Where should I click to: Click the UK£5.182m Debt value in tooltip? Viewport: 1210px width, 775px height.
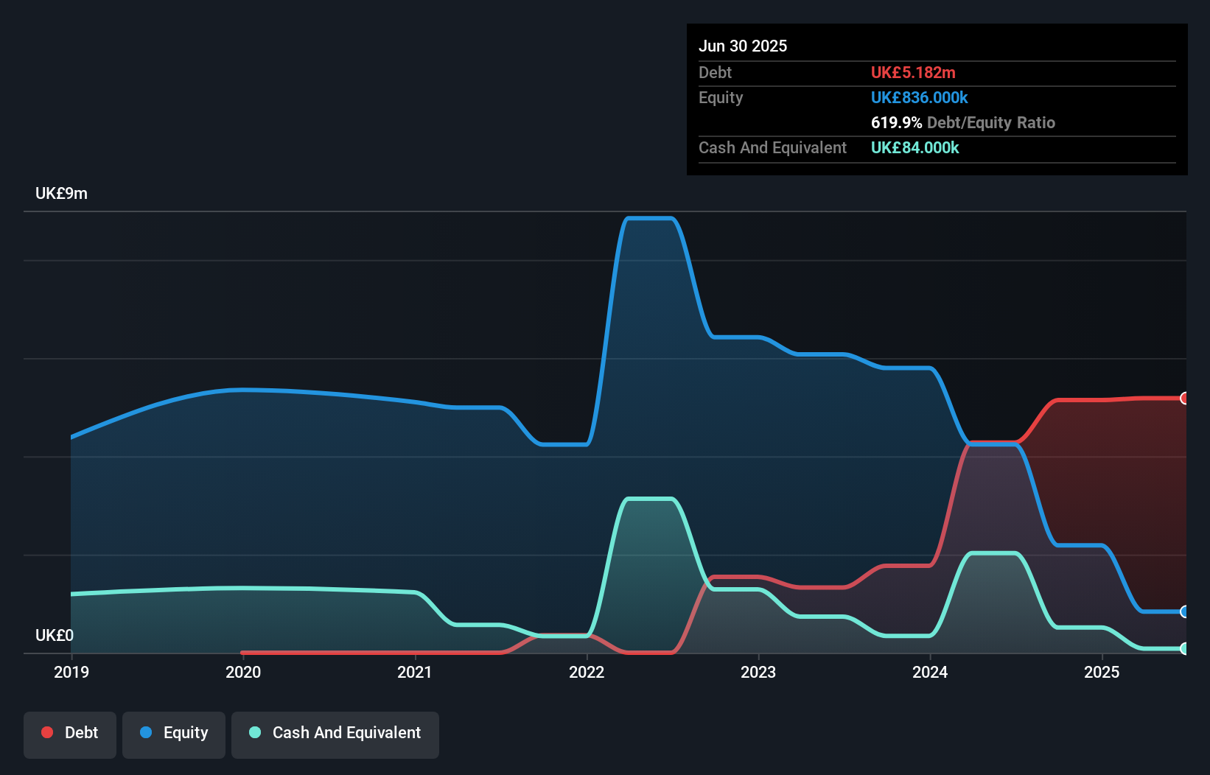pos(914,72)
